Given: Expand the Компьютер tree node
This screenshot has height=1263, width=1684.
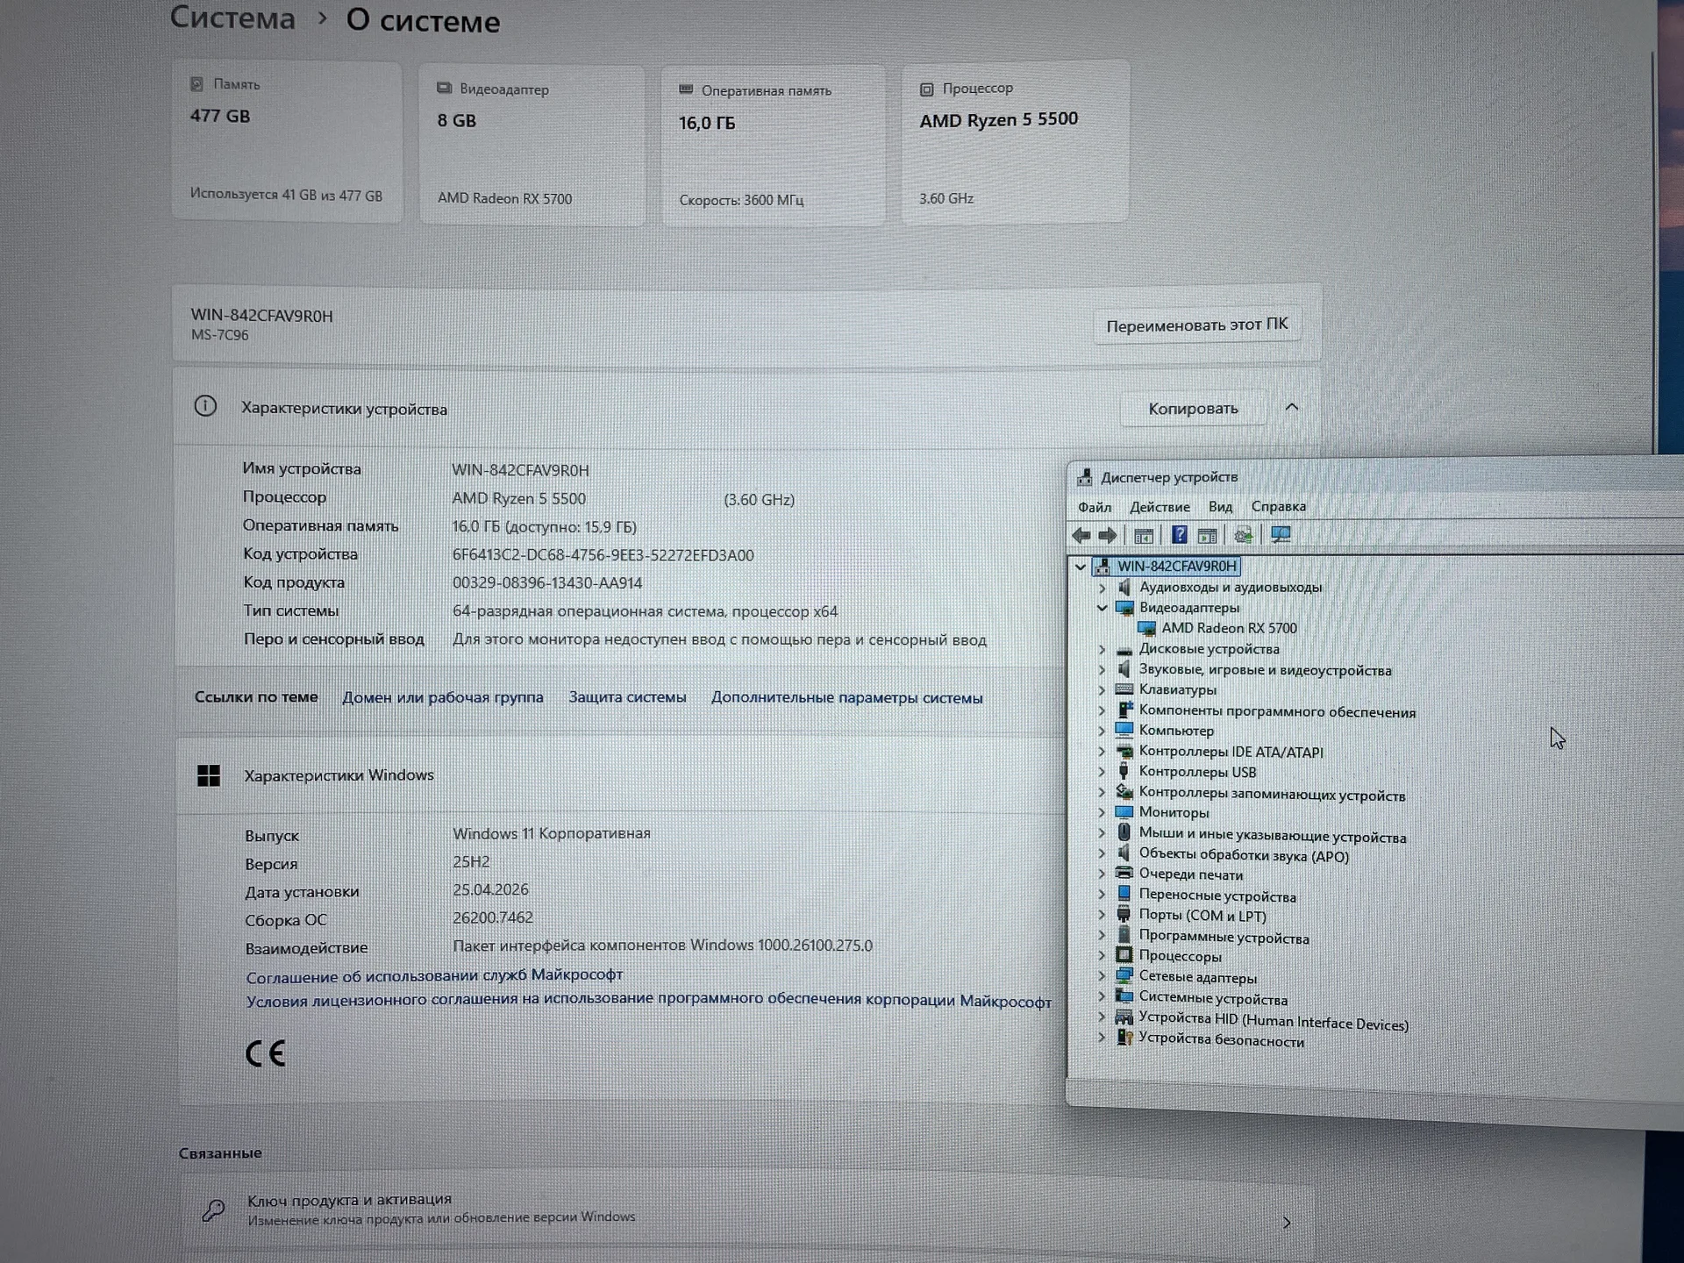Looking at the screenshot, I should coord(1102,730).
